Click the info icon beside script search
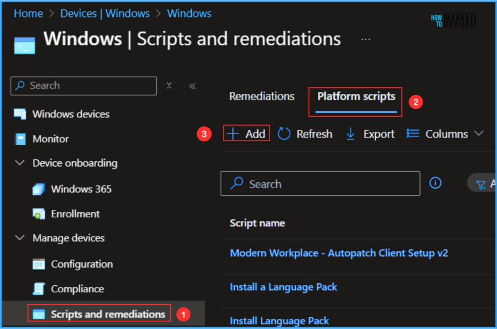497x329 pixels. (x=435, y=183)
